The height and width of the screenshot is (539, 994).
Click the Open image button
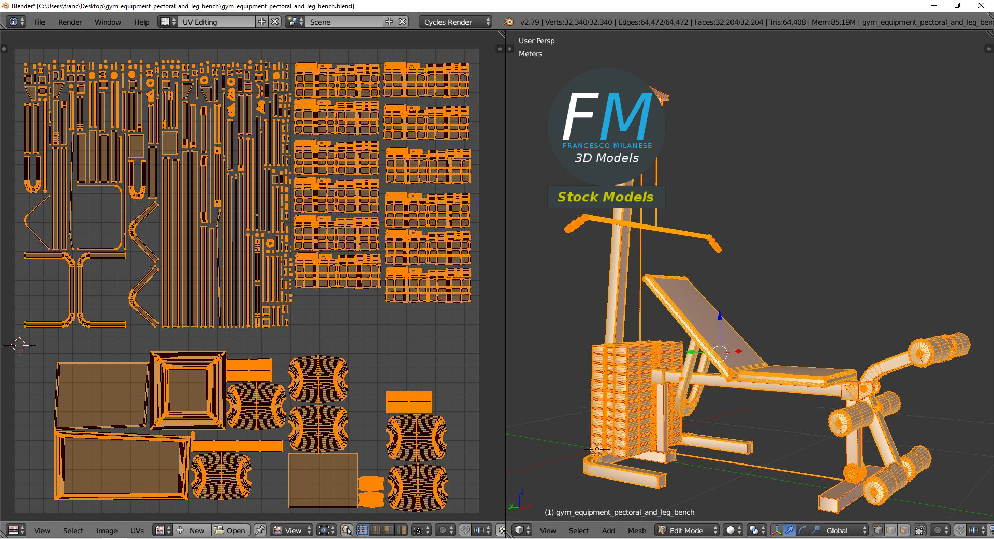(x=230, y=530)
